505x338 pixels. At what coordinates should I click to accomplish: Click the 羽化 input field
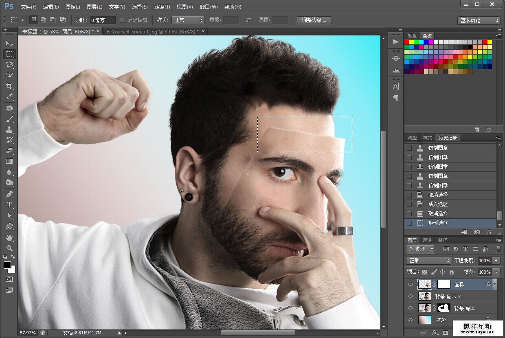(102, 20)
